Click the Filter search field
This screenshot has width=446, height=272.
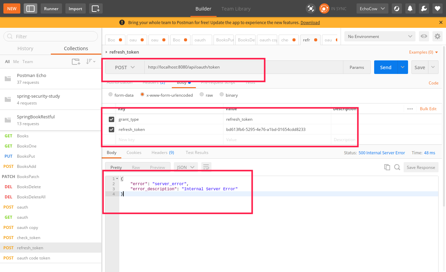pos(50,36)
